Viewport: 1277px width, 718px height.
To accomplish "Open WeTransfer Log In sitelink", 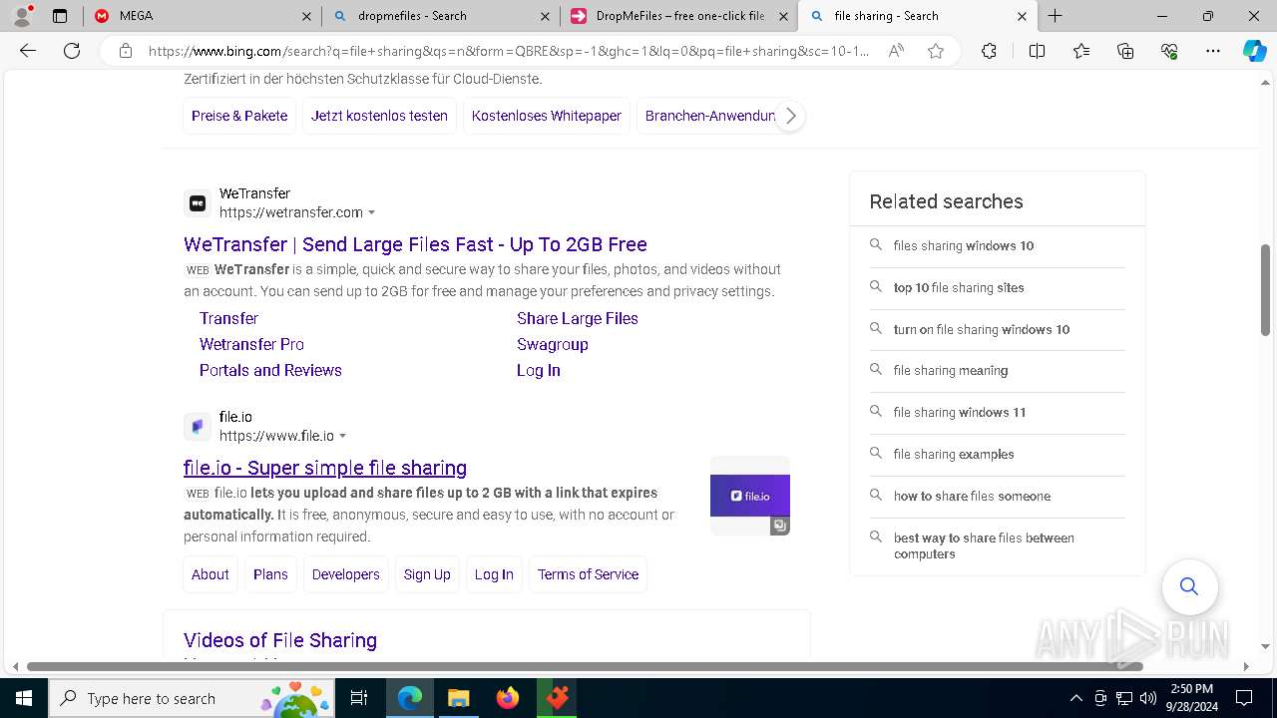I will 539,370.
